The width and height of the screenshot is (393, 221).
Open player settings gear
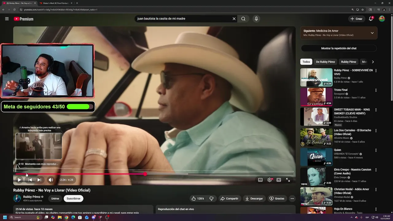(x=270, y=180)
